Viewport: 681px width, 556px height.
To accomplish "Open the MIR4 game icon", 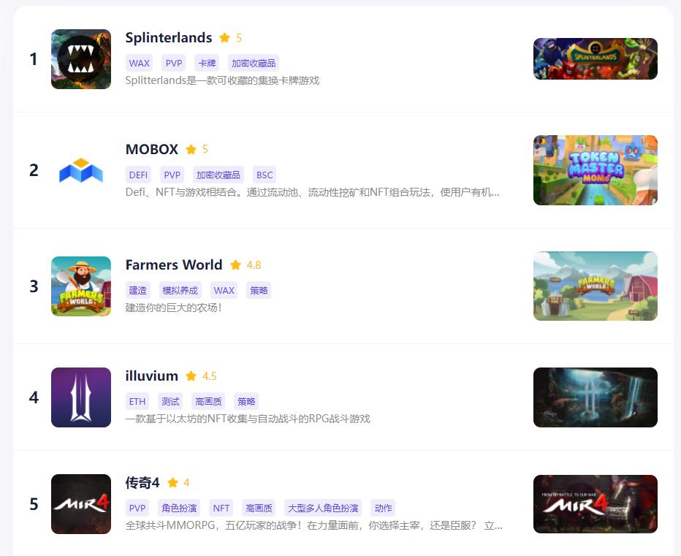I will [x=81, y=504].
